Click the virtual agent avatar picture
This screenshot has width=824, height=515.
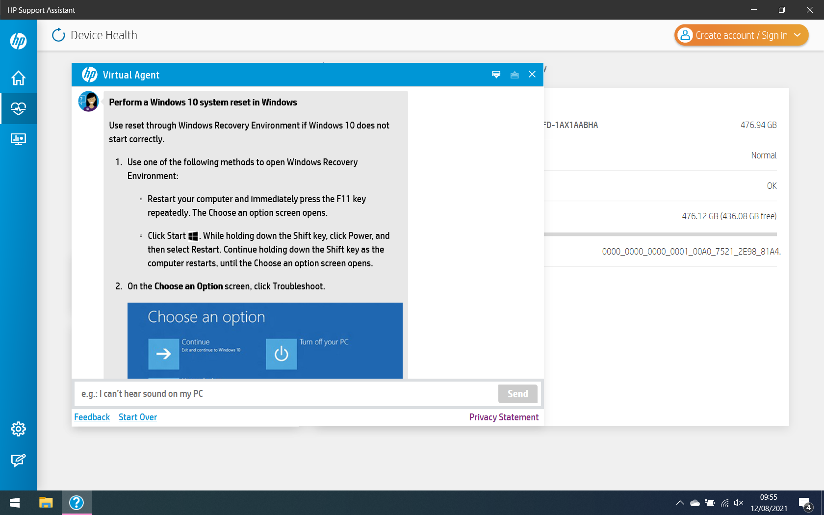[x=89, y=102]
